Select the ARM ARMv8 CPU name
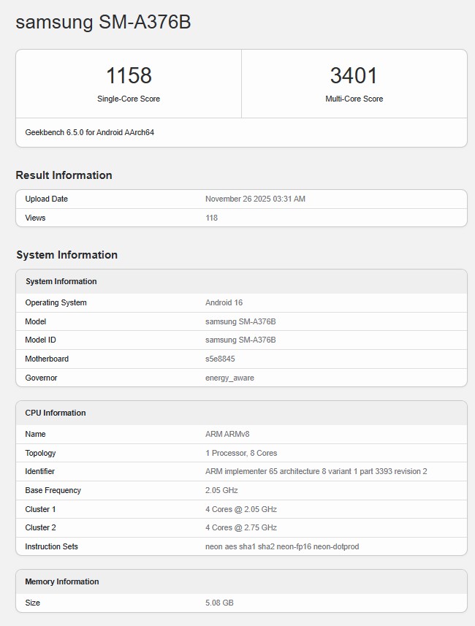Viewport: 475px width, 626px height. coord(227,434)
